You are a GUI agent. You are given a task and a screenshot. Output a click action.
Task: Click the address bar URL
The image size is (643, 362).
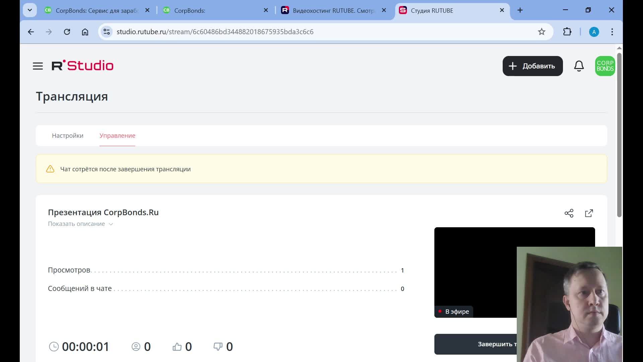[x=215, y=32]
